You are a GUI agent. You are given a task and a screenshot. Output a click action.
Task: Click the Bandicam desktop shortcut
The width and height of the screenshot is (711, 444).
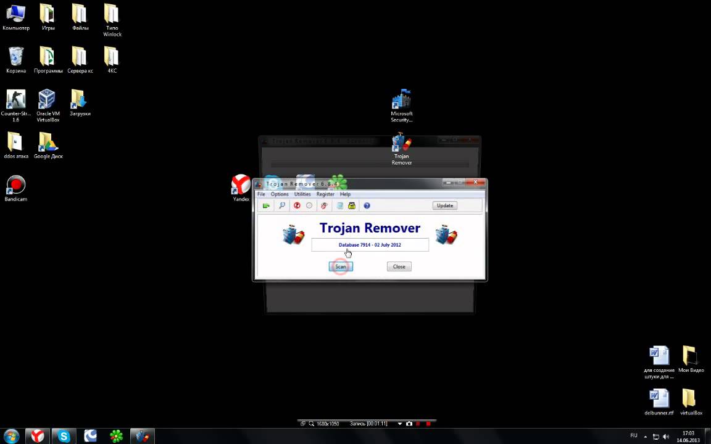[x=16, y=189]
